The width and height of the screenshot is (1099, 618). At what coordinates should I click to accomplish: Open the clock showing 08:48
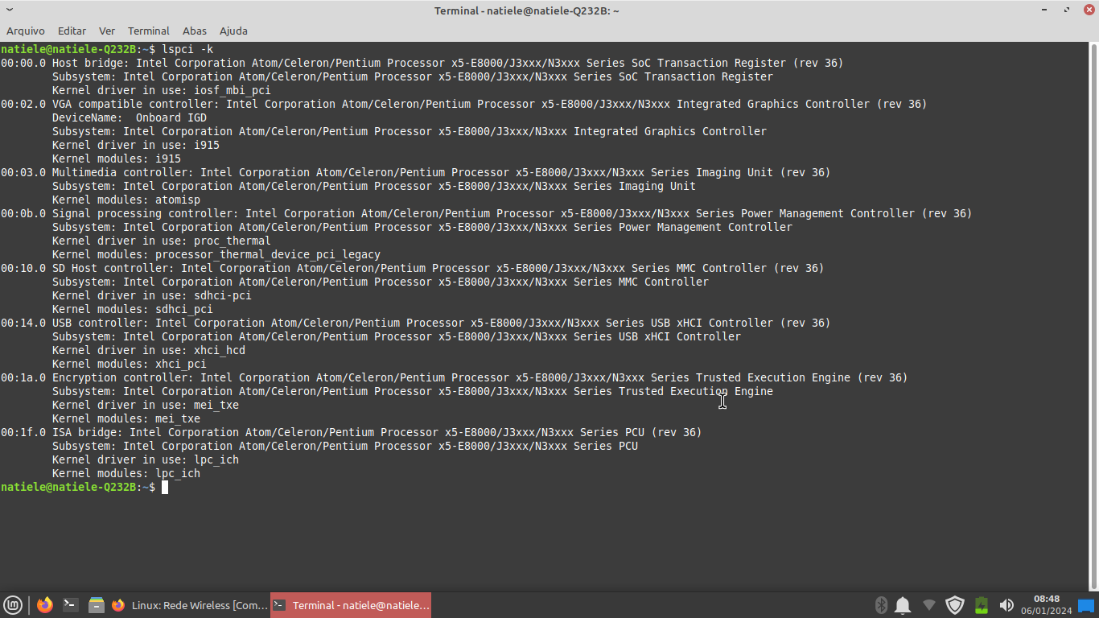pyautogui.click(x=1047, y=605)
